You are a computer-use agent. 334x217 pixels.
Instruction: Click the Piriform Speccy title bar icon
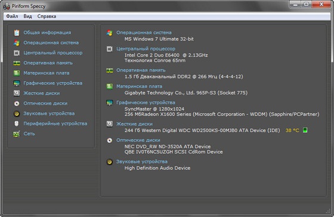7,7
